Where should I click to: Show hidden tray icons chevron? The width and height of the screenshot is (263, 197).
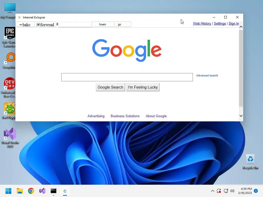(212, 191)
